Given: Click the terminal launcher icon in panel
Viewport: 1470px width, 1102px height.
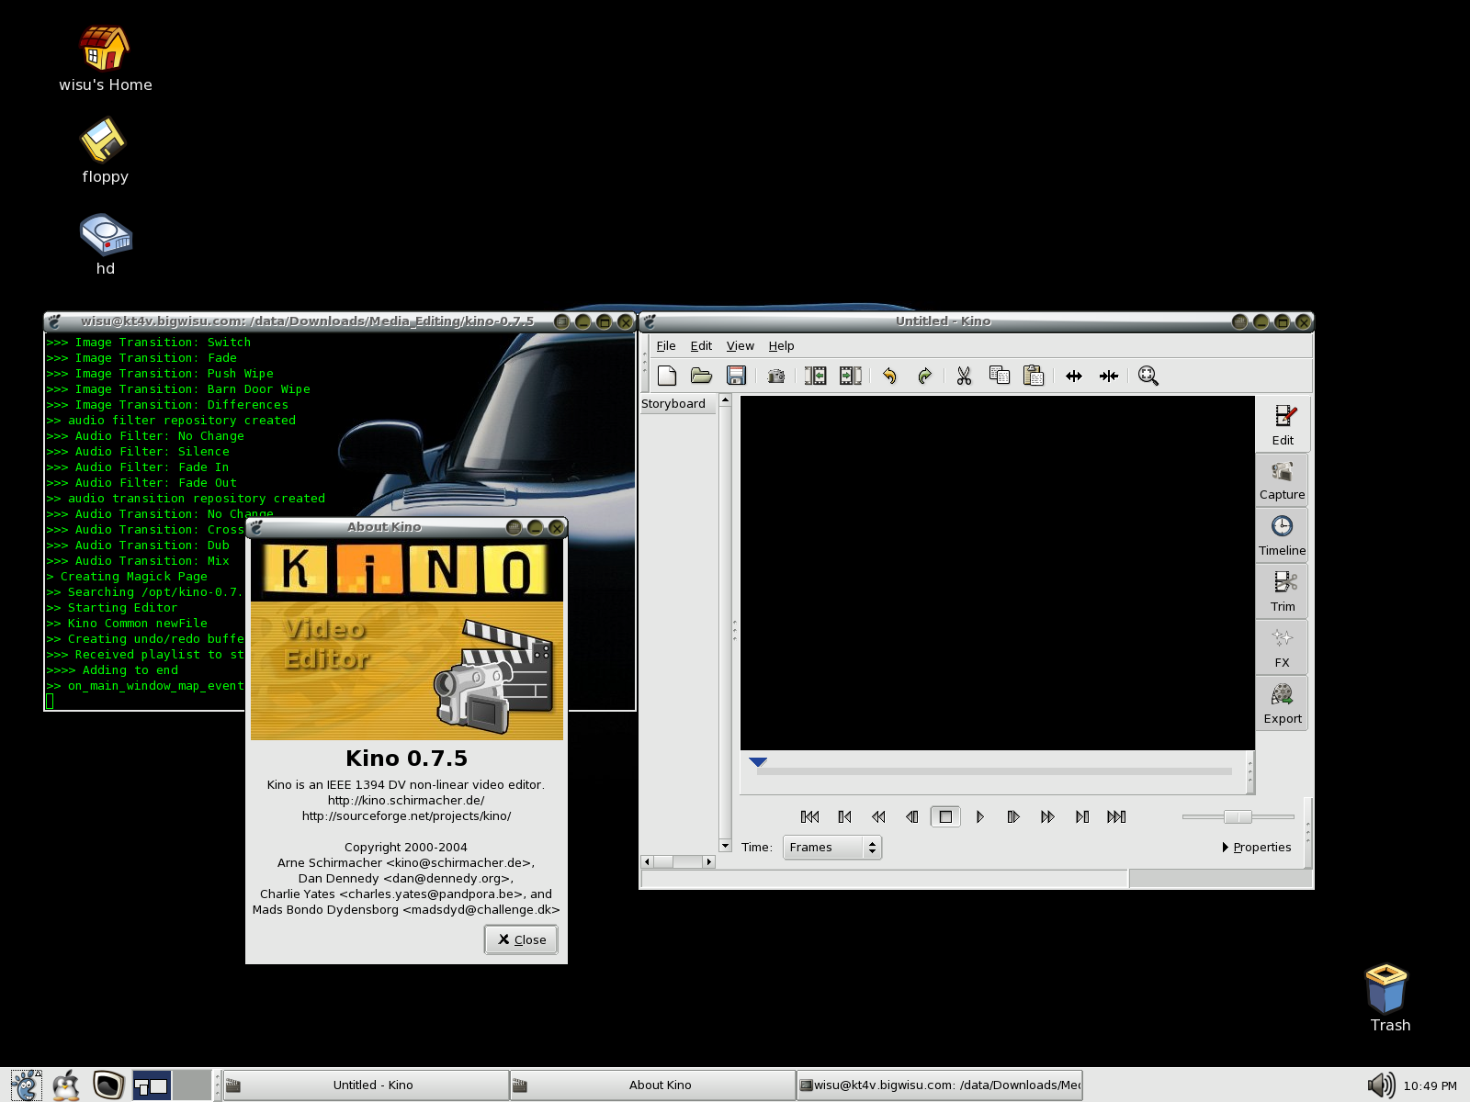Looking at the screenshot, I should tap(108, 1085).
